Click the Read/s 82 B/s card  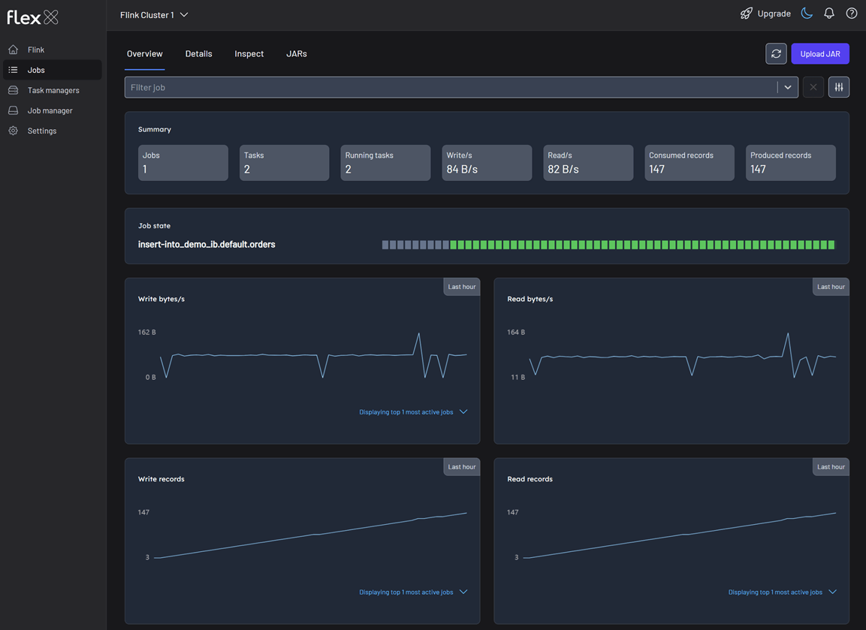click(588, 163)
